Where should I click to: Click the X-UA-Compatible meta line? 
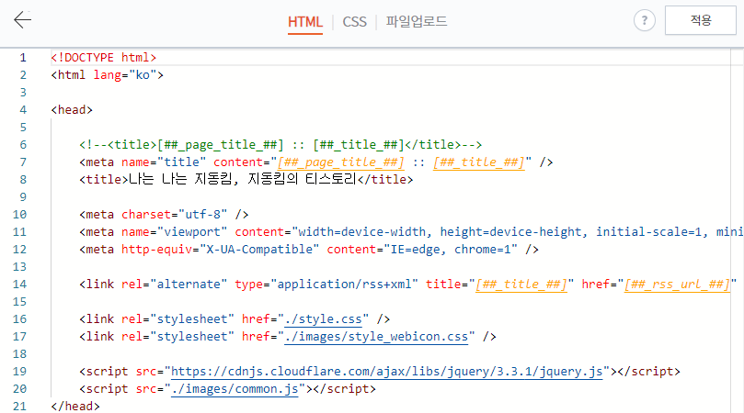click(309, 250)
